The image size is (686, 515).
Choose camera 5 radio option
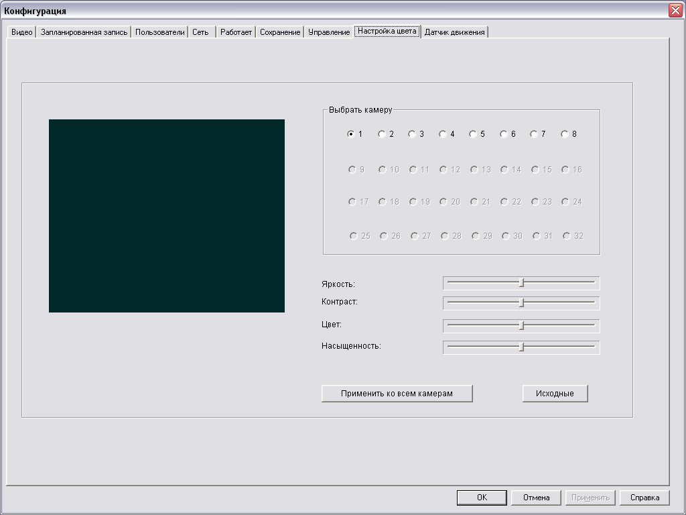pyautogui.click(x=473, y=134)
